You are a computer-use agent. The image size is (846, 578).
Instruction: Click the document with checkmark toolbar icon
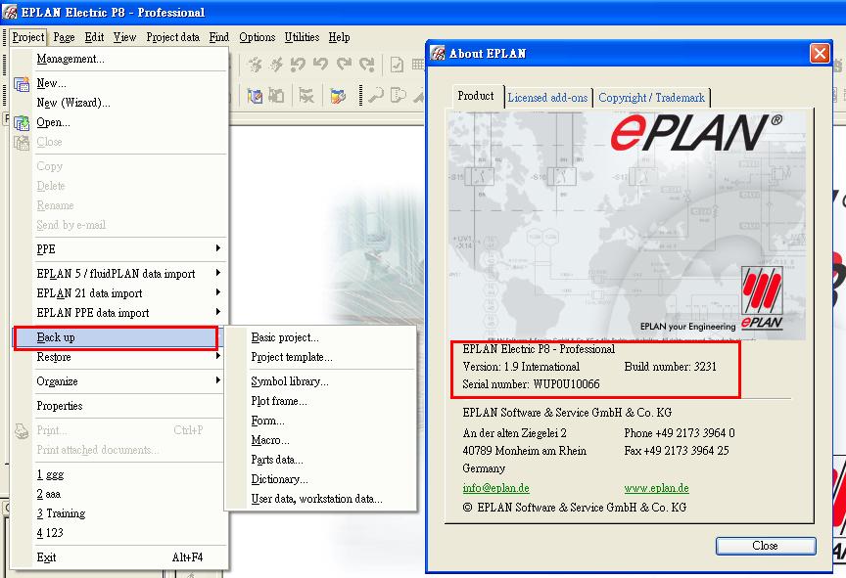click(397, 65)
